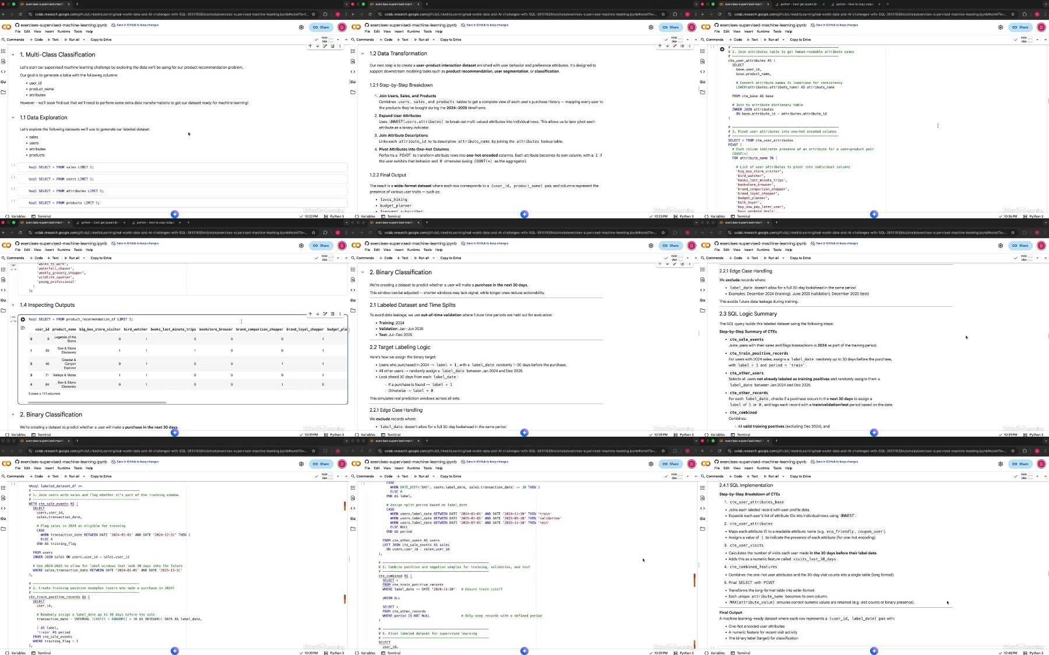Go back in browser of labeled_dataset_df code window
Screen dimensions: 1049x655
tap(3, 451)
